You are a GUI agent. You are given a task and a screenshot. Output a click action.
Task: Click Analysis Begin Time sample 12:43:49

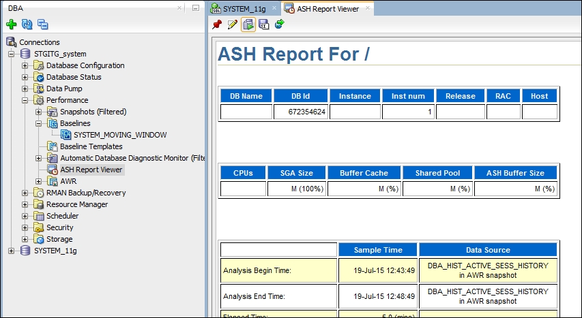[378, 270]
